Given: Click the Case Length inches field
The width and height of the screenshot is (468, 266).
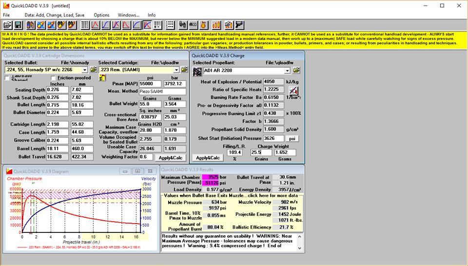Looking at the screenshot, I should (58, 132).
